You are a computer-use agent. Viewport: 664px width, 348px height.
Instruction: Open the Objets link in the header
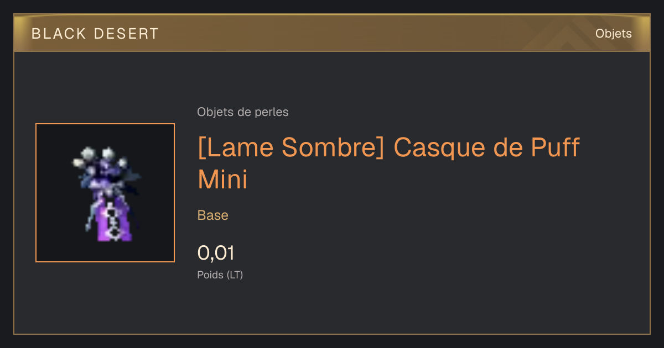click(x=614, y=34)
